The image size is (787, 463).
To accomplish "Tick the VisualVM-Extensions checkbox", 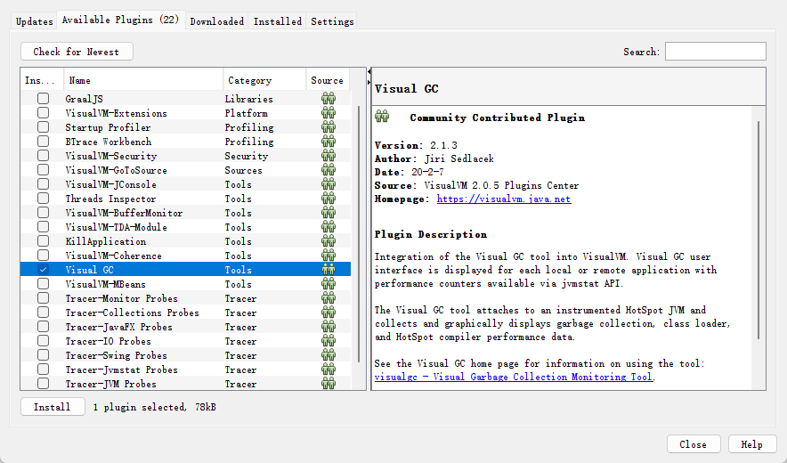I will coord(43,113).
